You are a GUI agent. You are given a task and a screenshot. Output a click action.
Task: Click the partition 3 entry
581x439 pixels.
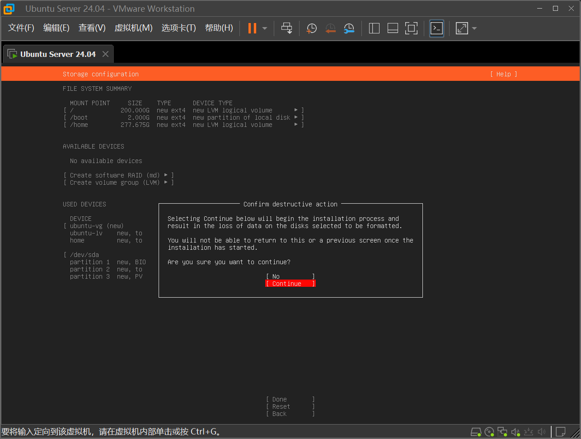click(90, 276)
